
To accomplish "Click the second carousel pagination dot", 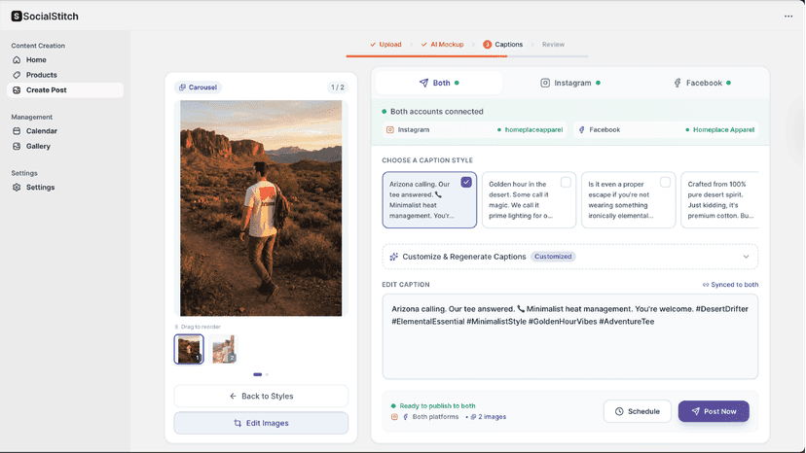I will tap(267, 374).
